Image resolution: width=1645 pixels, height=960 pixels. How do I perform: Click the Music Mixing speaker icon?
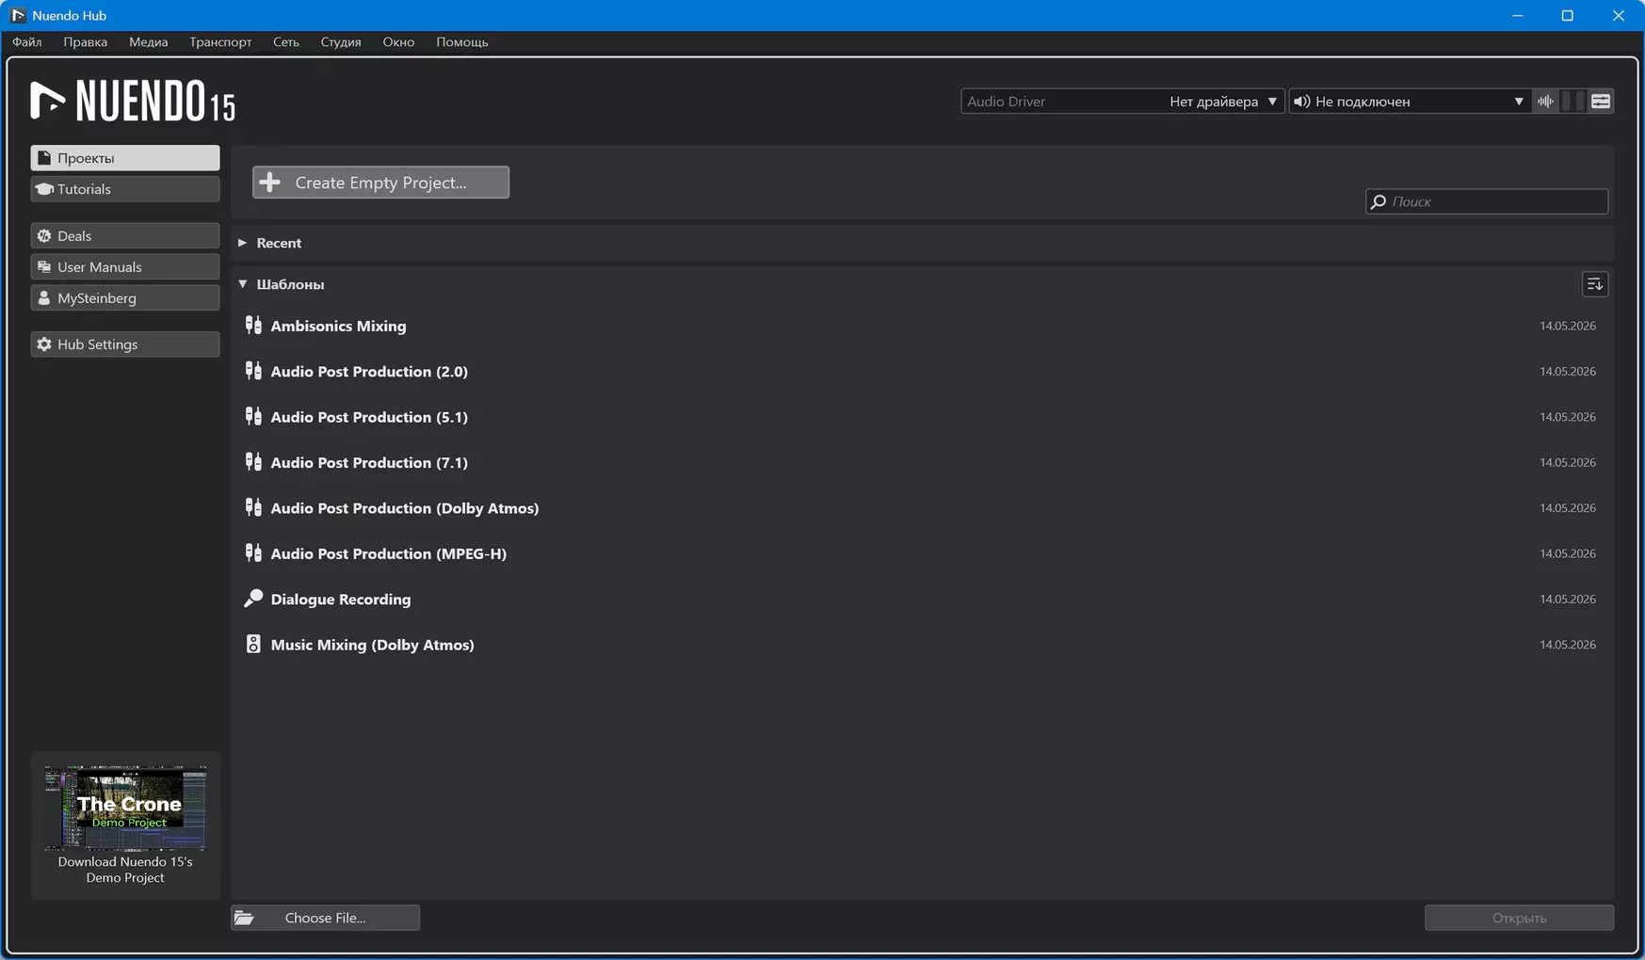253,644
